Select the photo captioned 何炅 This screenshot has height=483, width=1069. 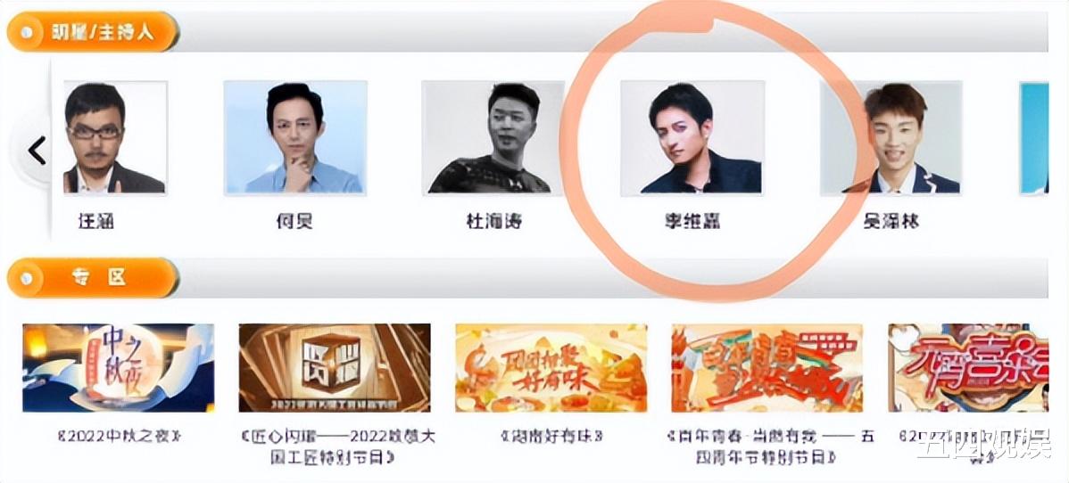tap(295, 137)
